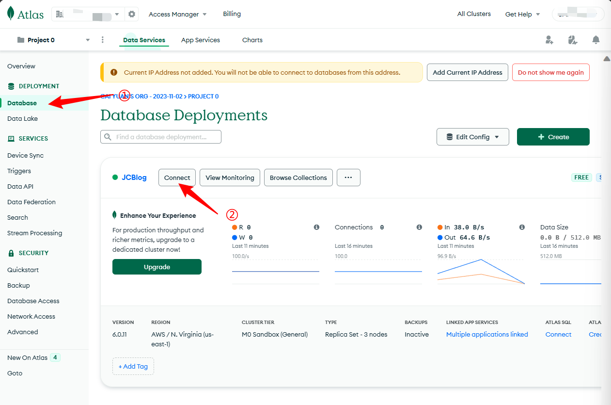
Task: Click the green Create button
Action: coord(553,137)
